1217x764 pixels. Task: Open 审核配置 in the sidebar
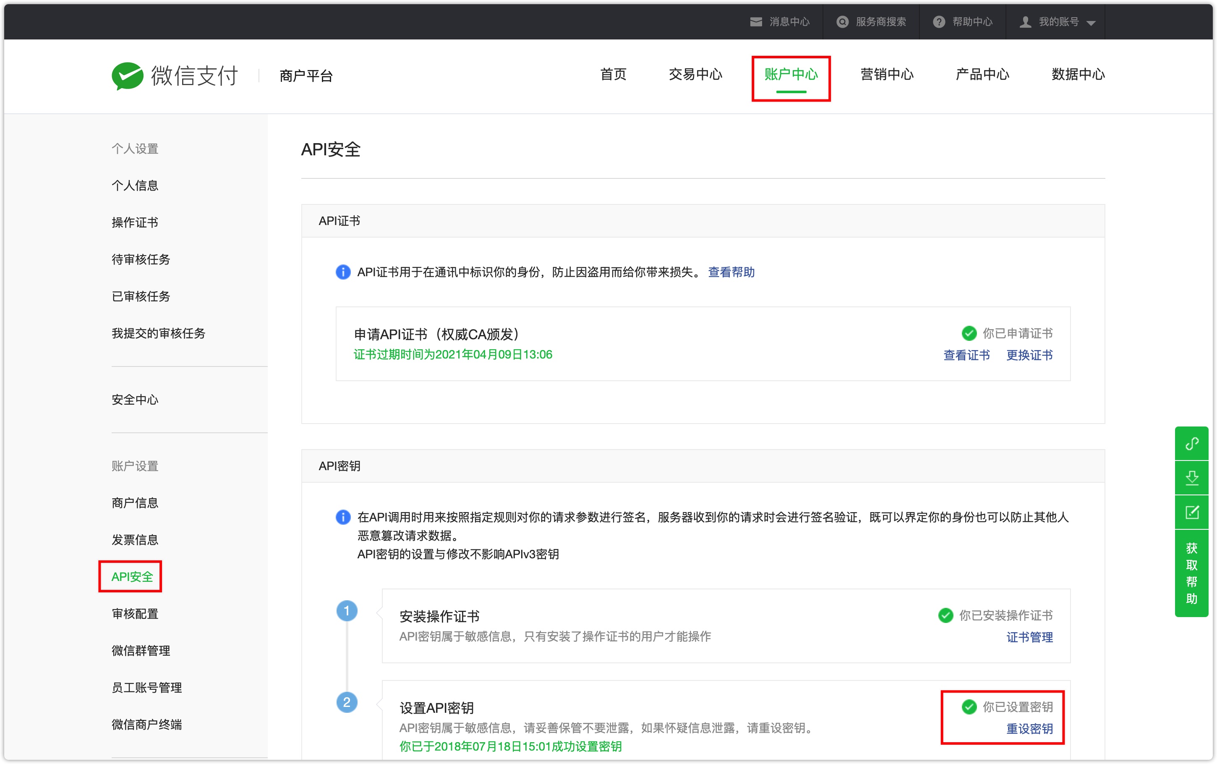(135, 613)
